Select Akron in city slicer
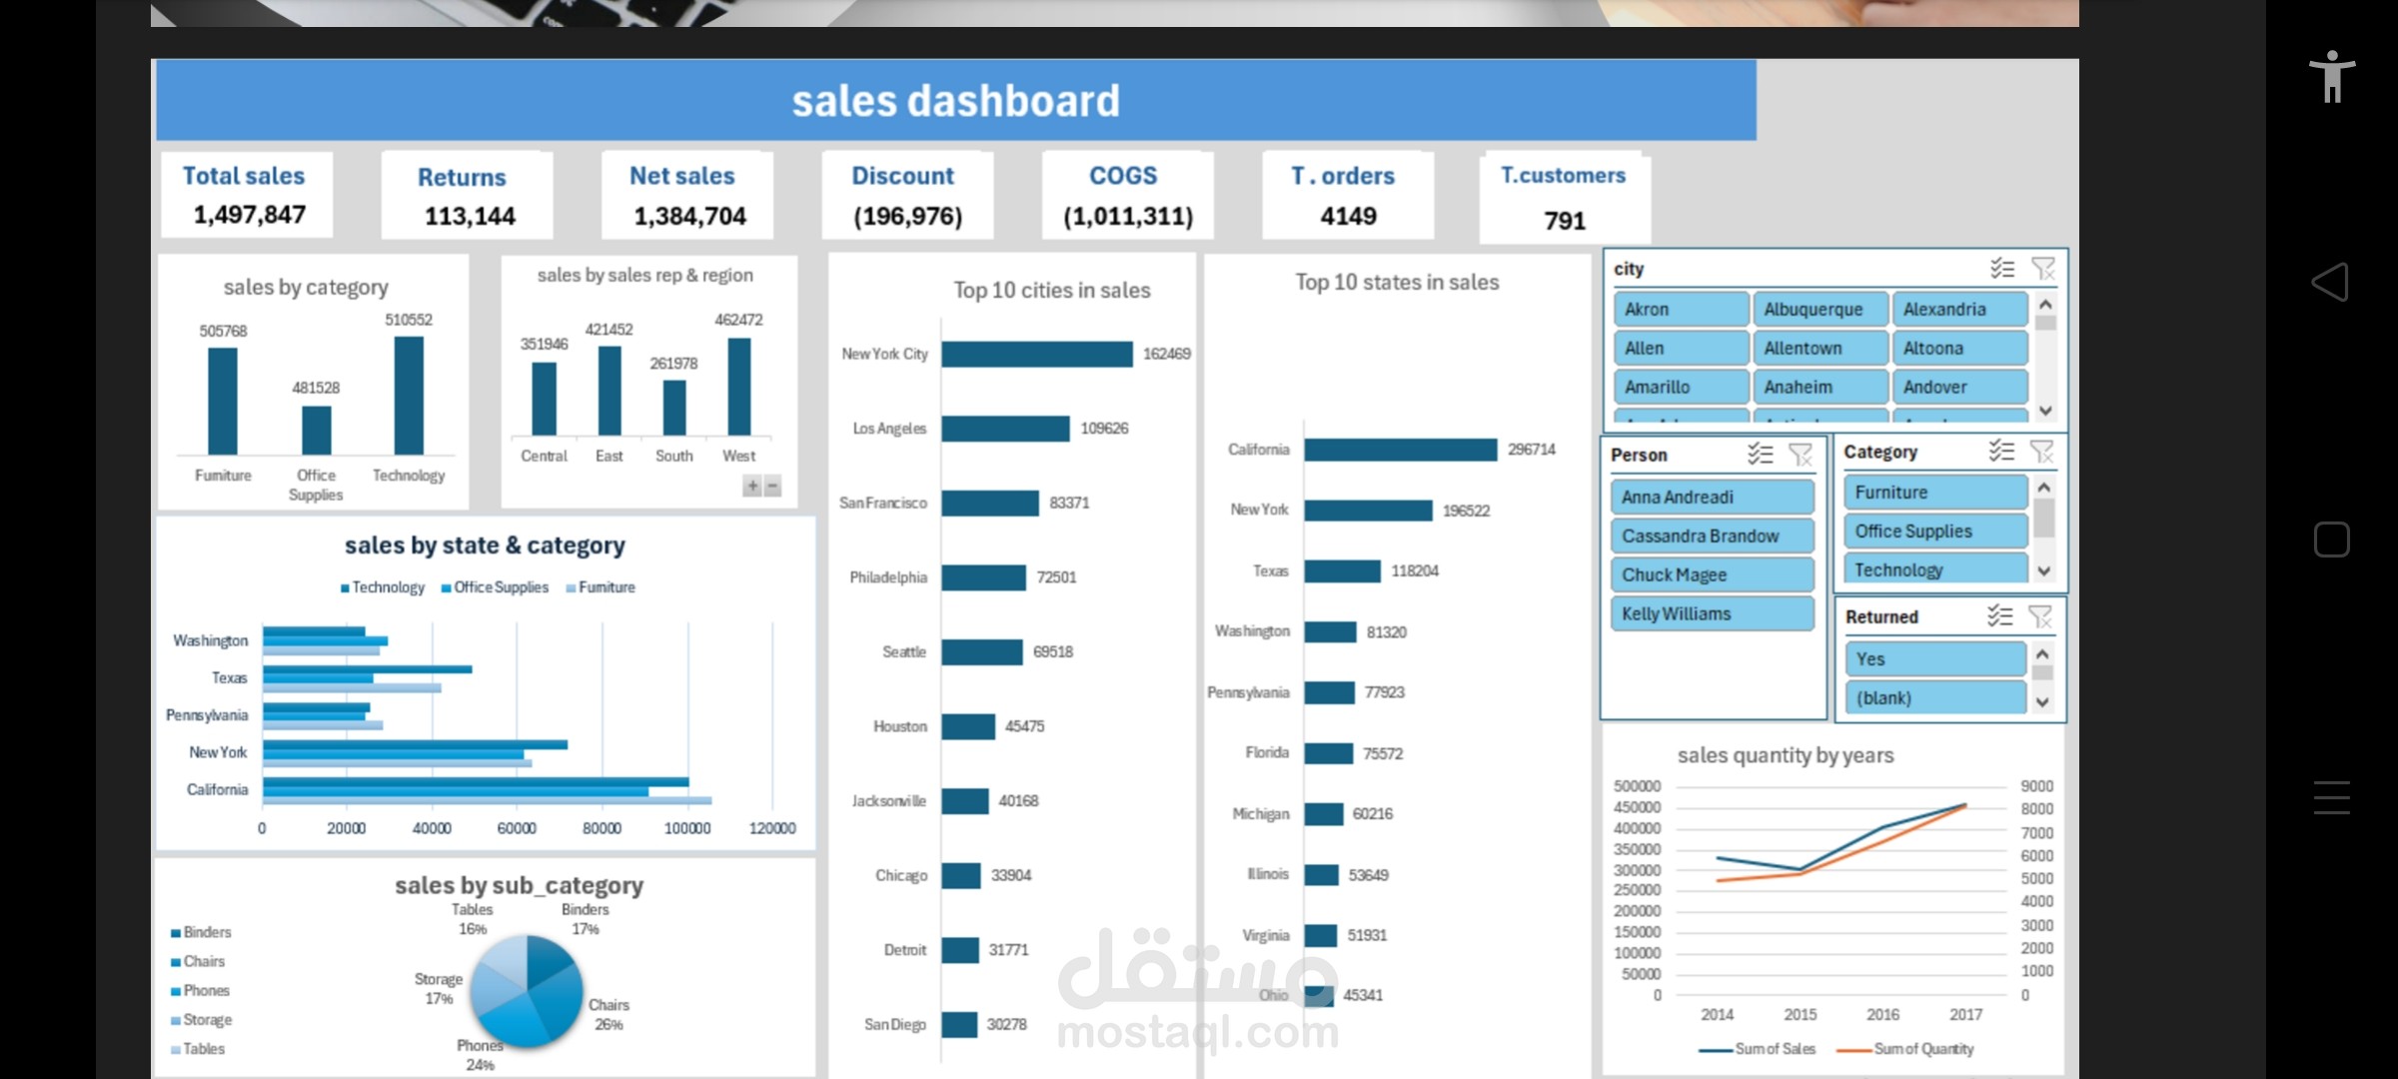Viewport: 2398px width, 1079px height. pos(1681,309)
